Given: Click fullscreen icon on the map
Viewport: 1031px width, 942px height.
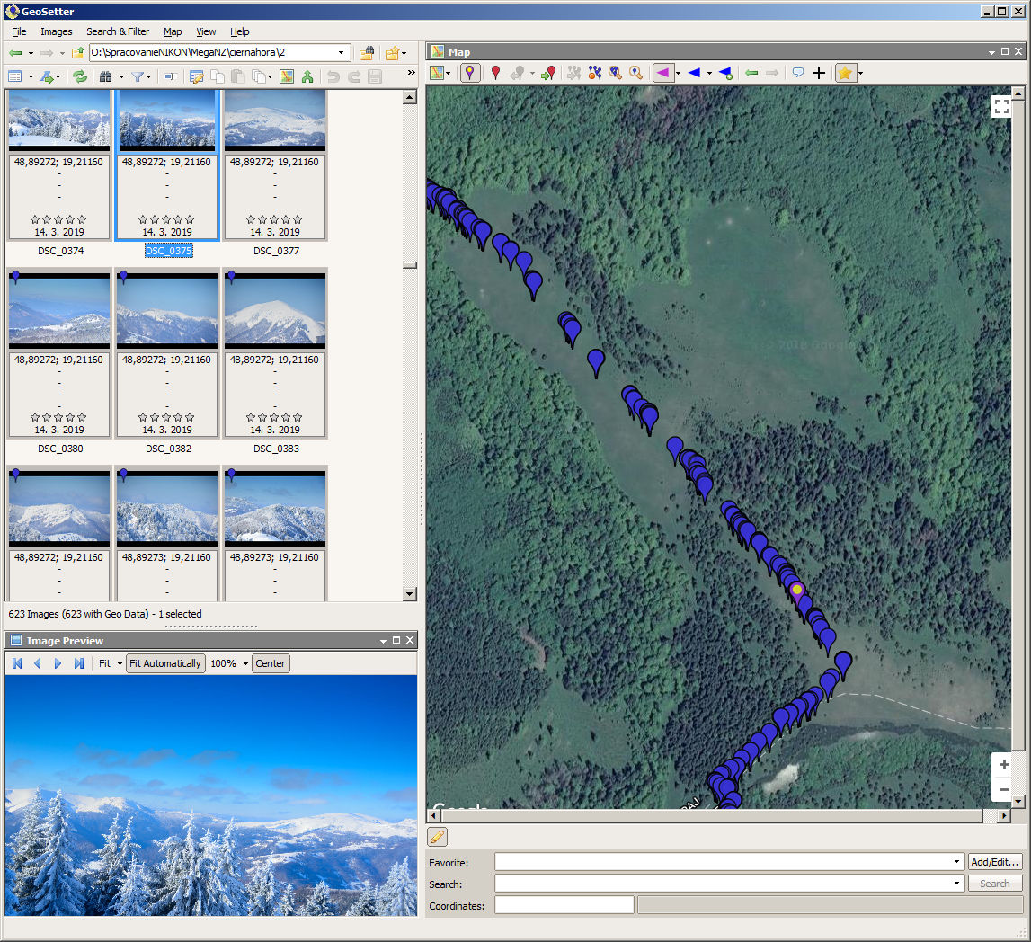Looking at the screenshot, I should [1001, 107].
